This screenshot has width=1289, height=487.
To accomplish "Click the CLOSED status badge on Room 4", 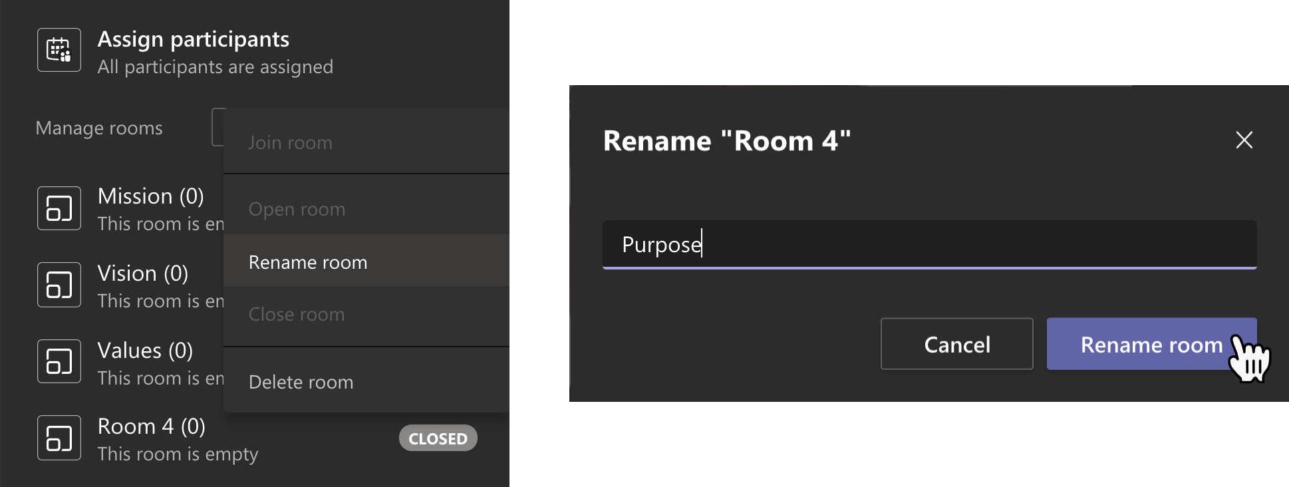I will pyautogui.click(x=438, y=438).
